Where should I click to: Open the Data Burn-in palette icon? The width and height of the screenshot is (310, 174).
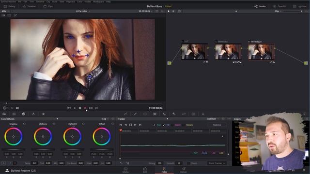coord(203,114)
